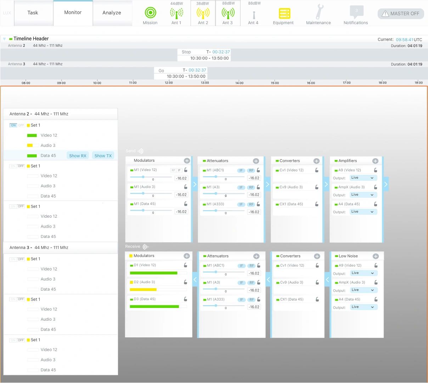Add an attenuator in the Receive section
428x383 pixels.
click(x=256, y=256)
